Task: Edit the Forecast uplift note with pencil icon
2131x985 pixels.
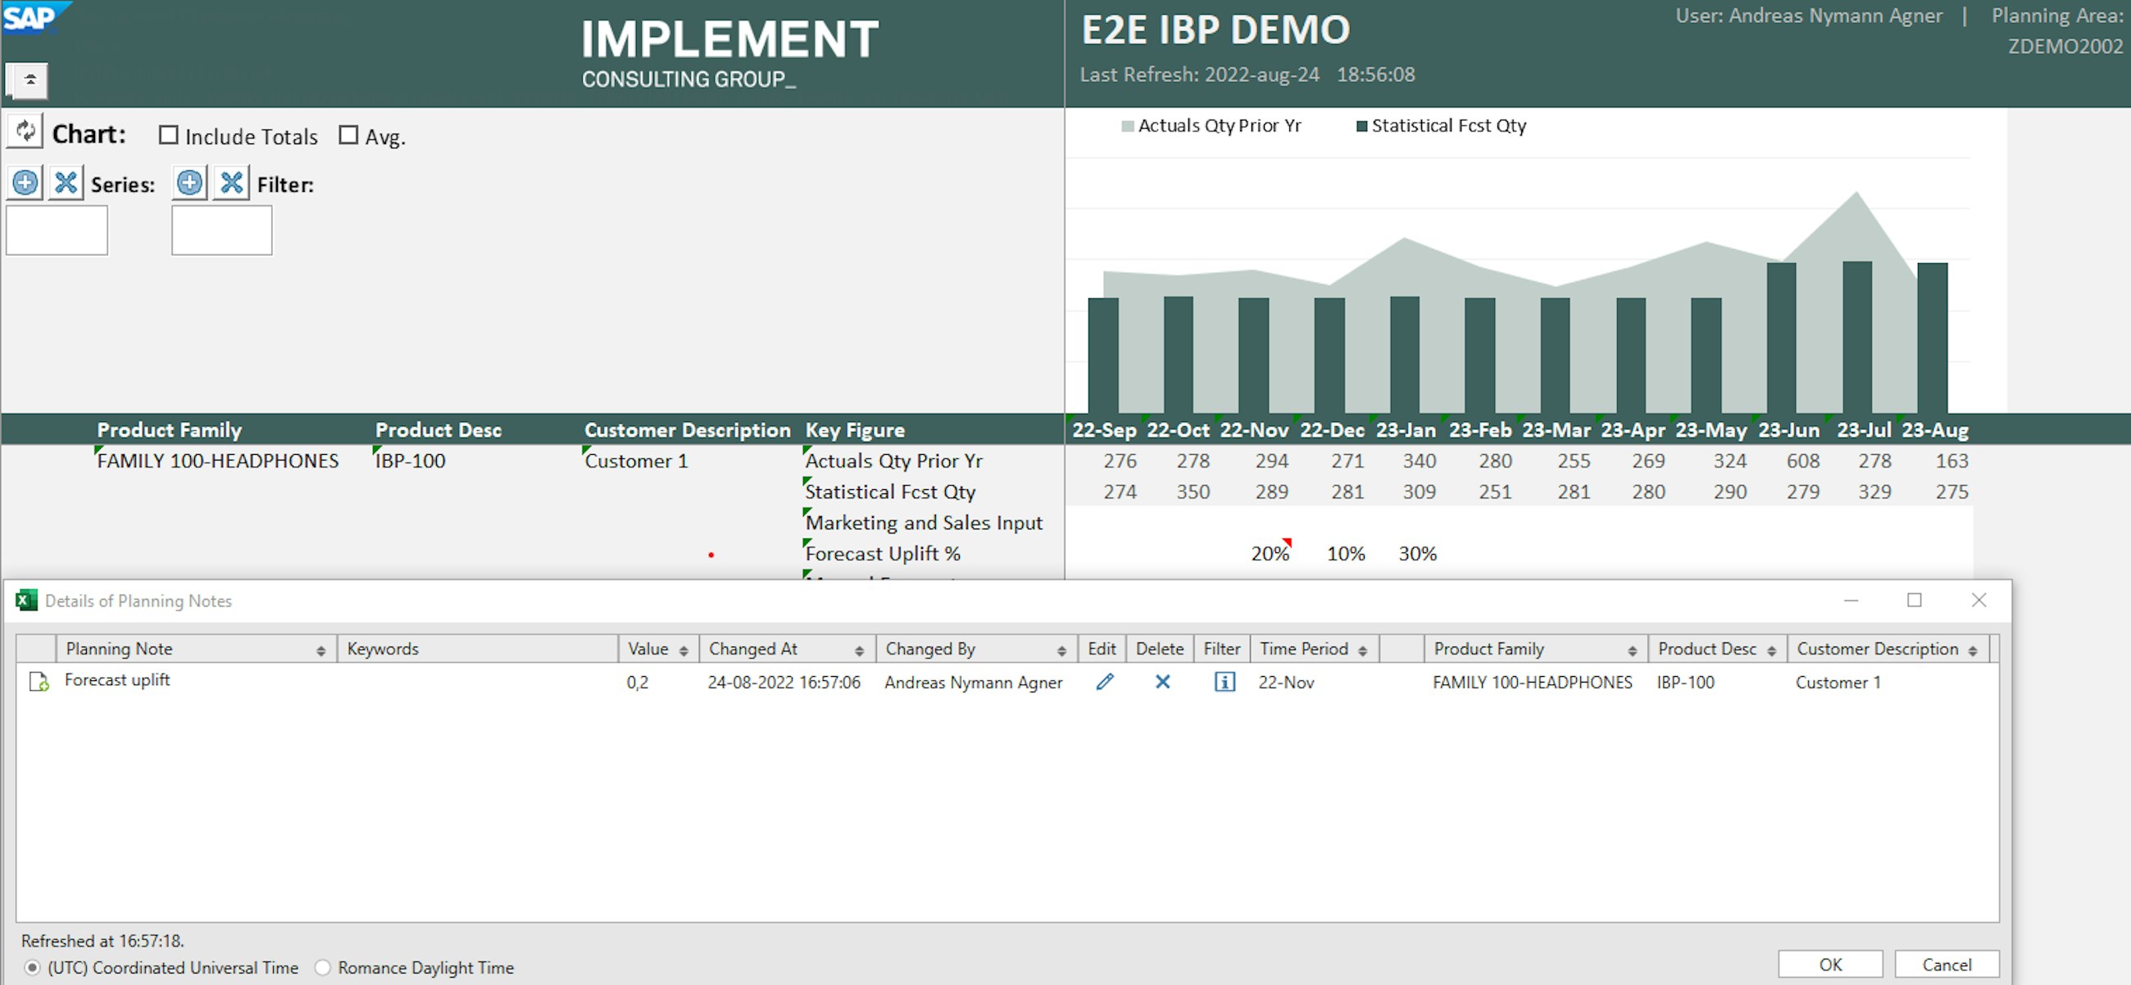Action: click(1104, 682)
